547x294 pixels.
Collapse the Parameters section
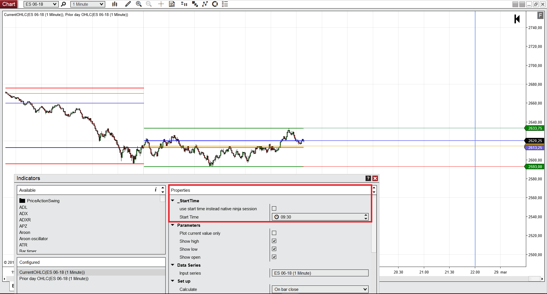(173, 225)
